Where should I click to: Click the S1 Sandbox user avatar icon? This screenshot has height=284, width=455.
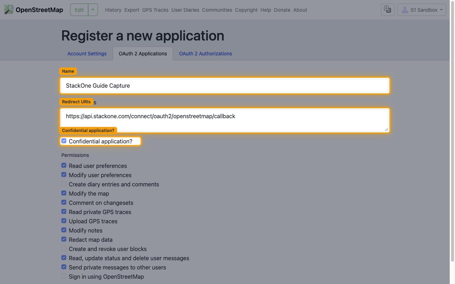[405, 10]
